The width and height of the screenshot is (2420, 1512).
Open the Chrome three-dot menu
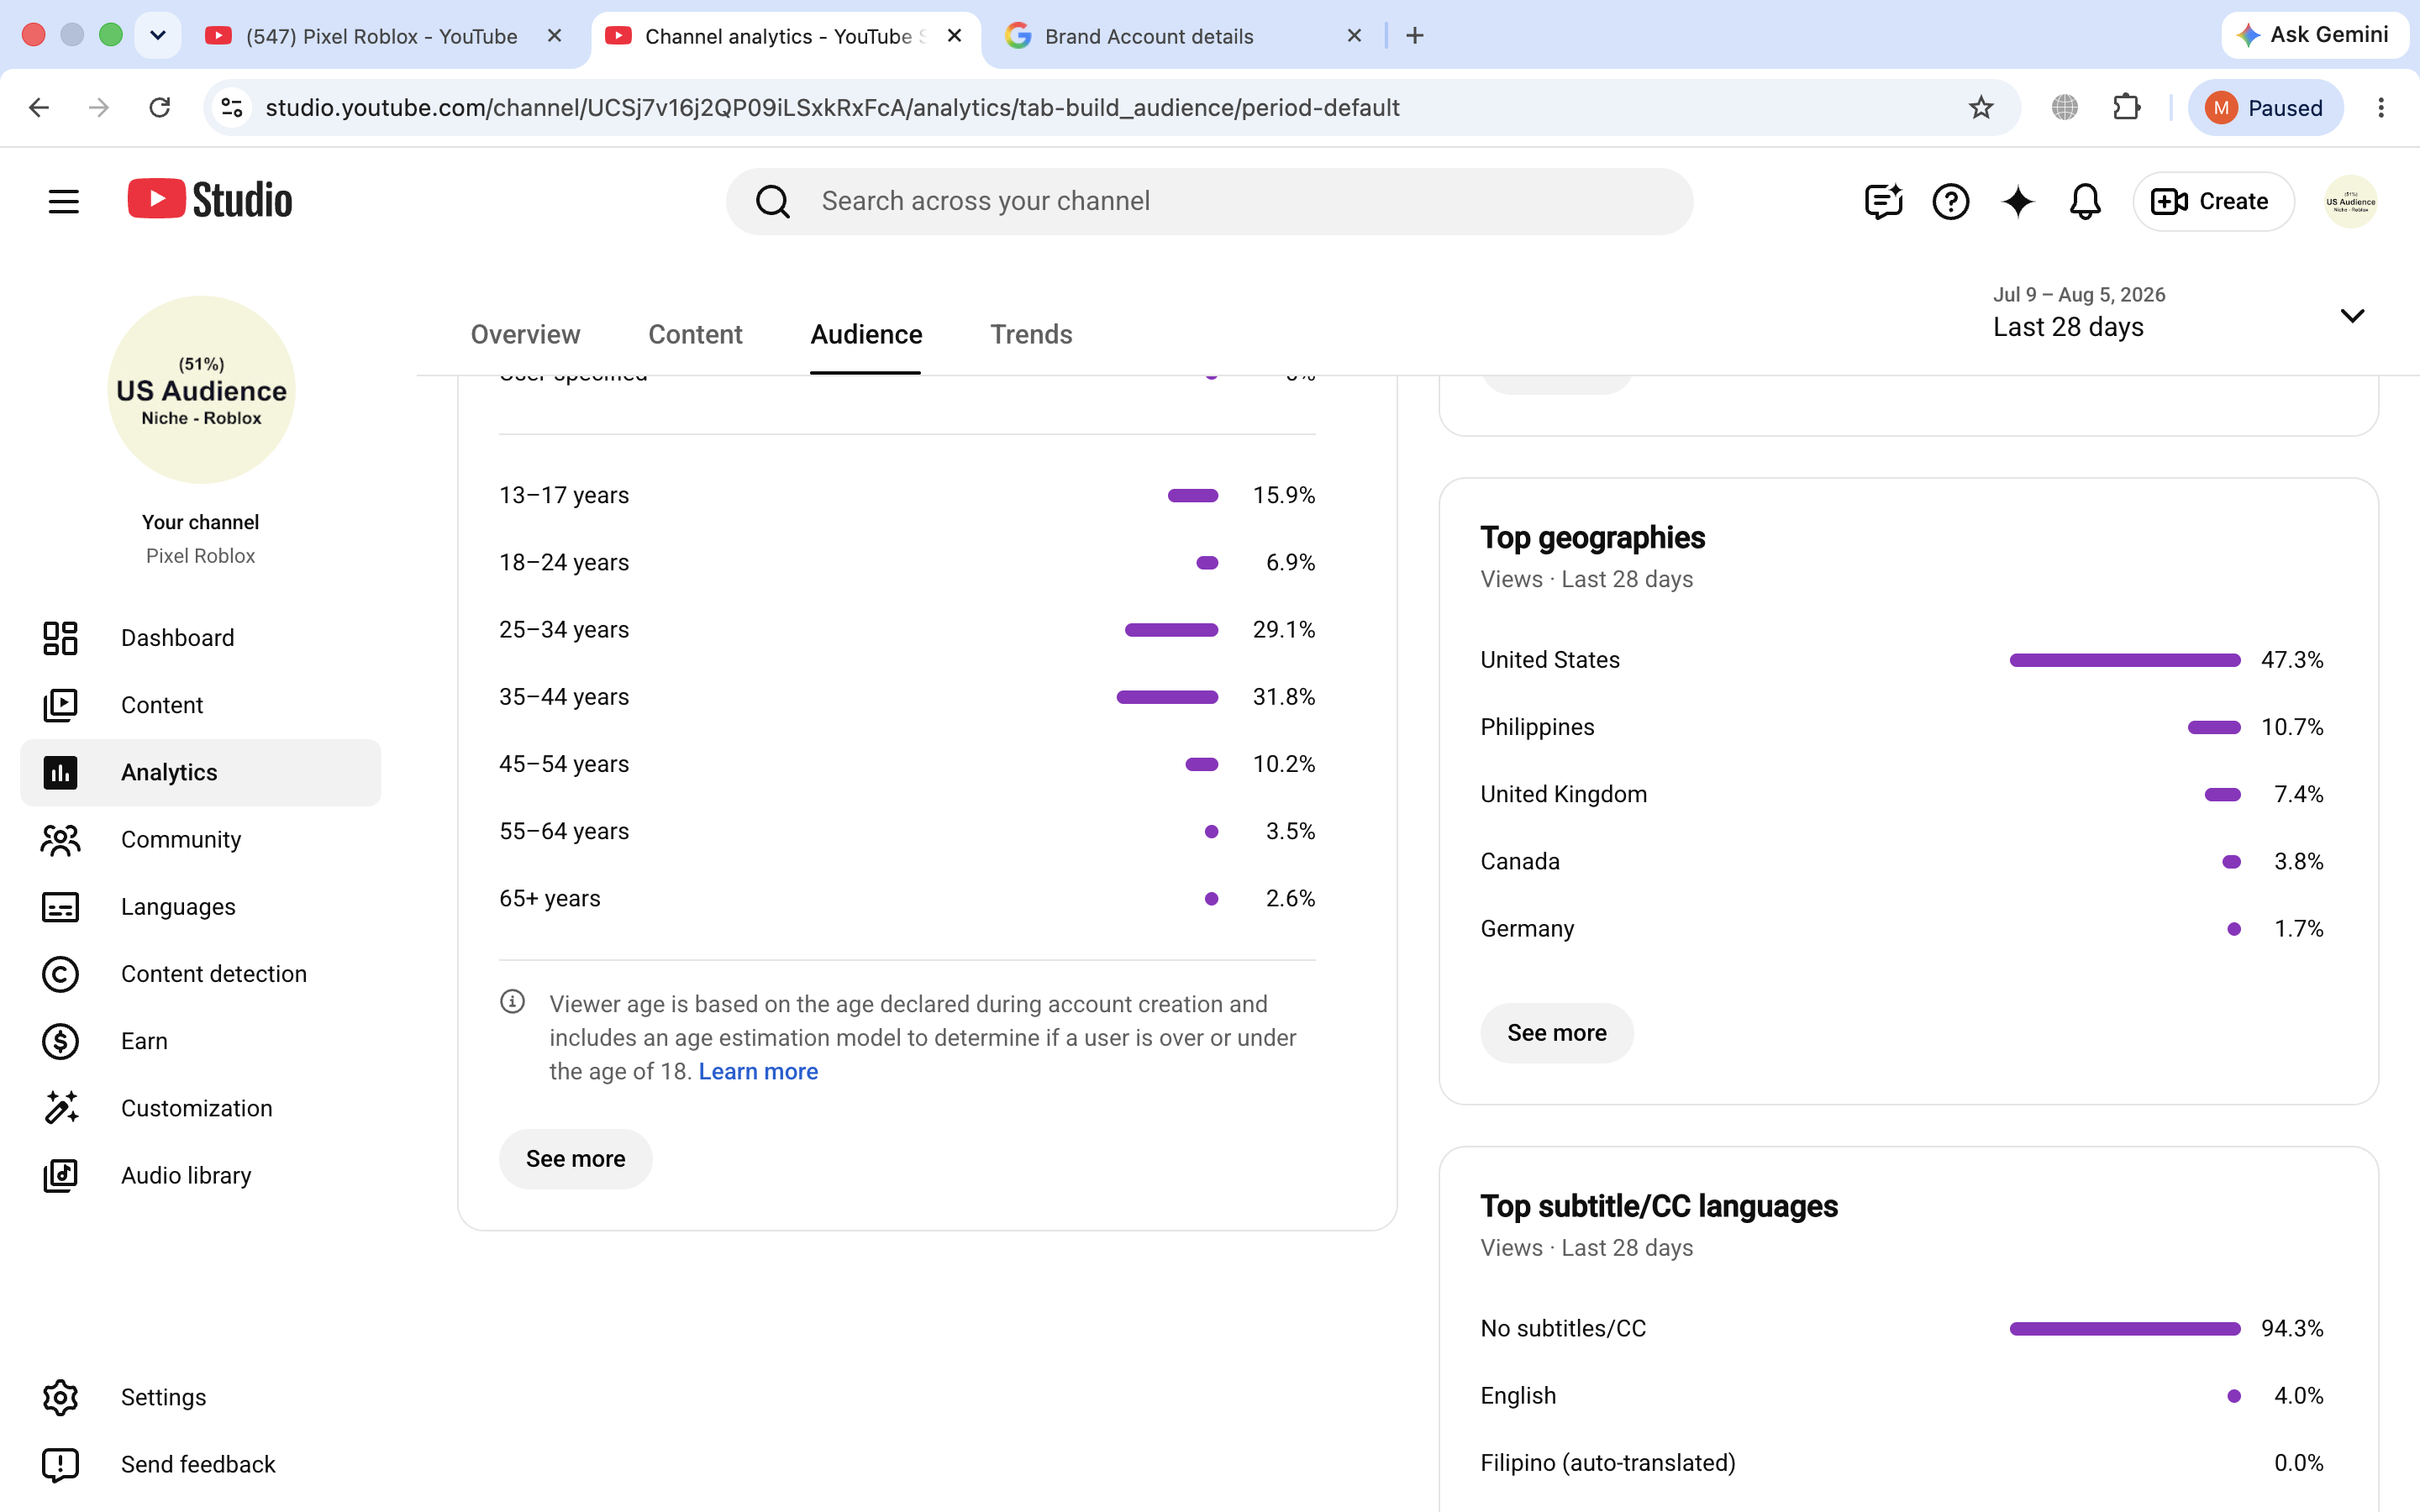[x=2381, y=107]
